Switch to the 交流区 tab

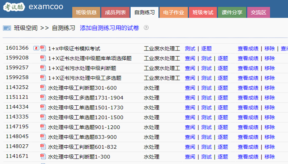click(x=258, y=13)
